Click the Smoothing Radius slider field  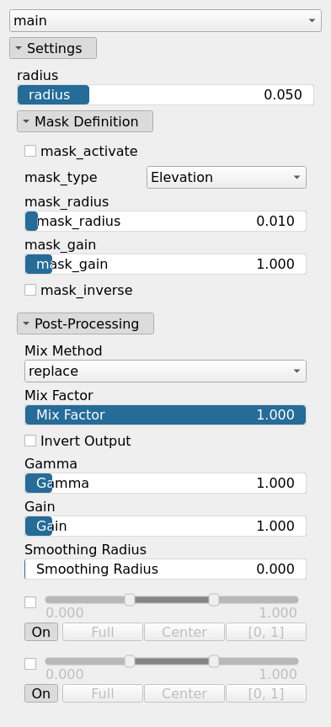point(165,569)
